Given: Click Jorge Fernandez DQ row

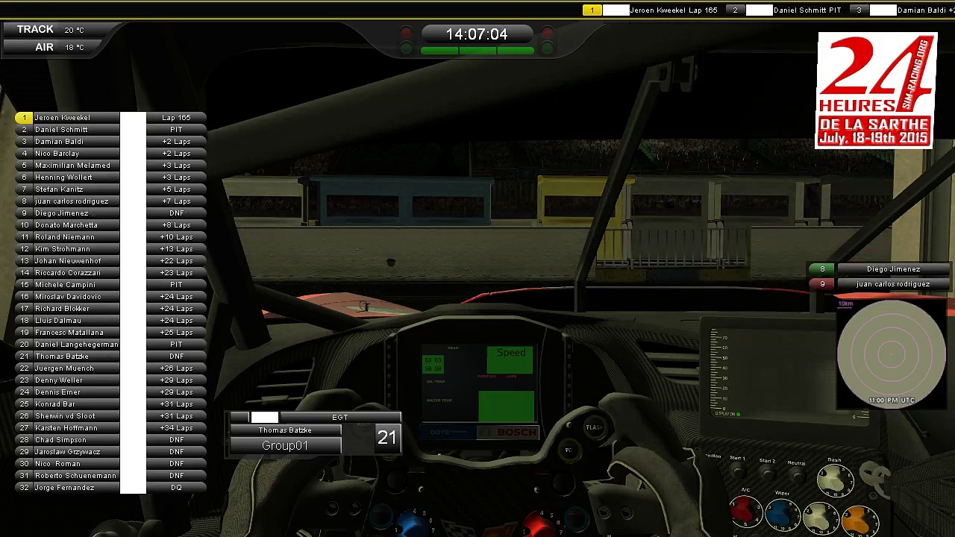Looking at the screenshot, I should (x=64, y=488).
